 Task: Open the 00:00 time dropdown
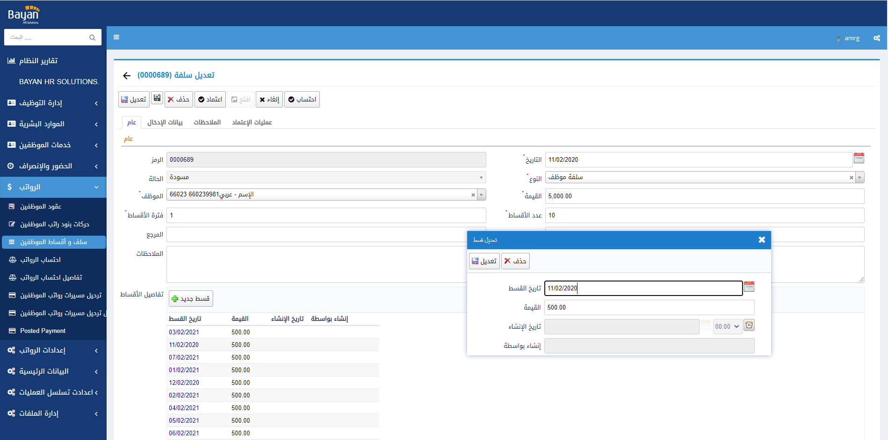(727, 326)
